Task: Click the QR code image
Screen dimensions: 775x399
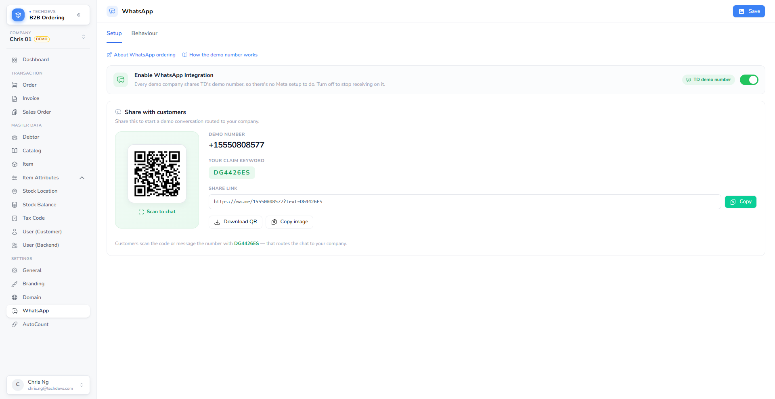Action: point(157,174)
